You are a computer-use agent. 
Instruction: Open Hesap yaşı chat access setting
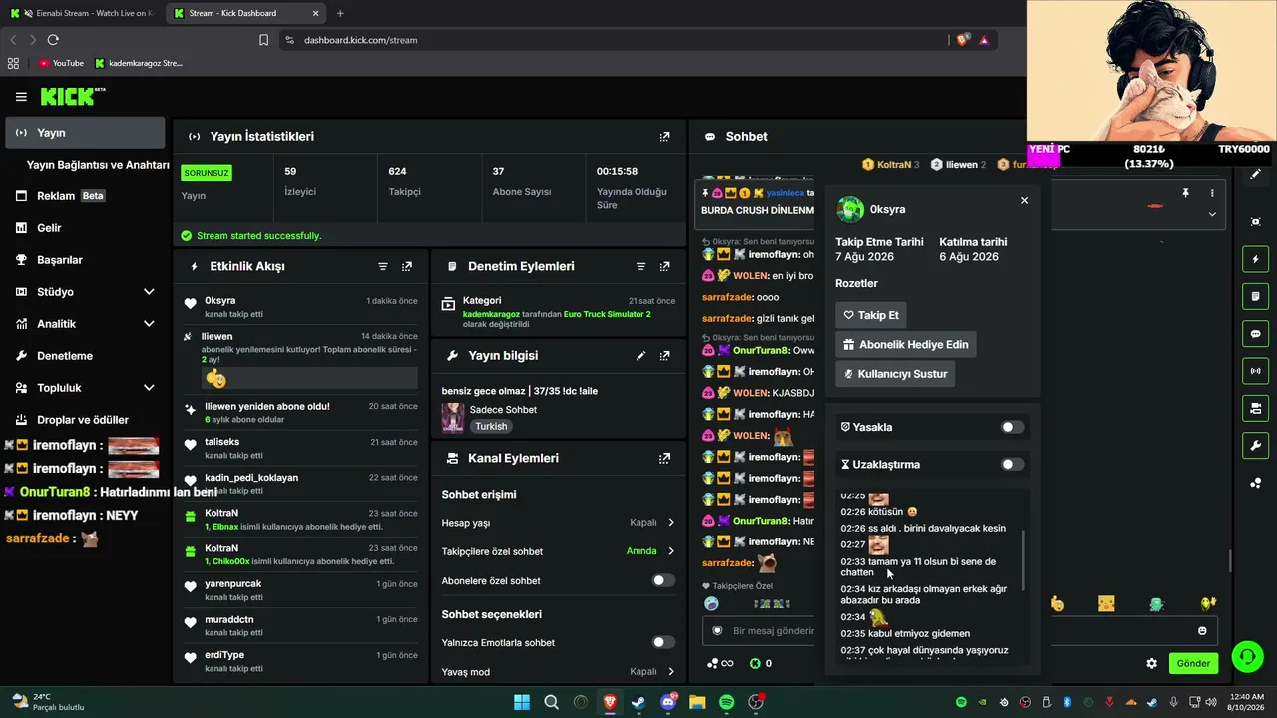coord(559,523)
